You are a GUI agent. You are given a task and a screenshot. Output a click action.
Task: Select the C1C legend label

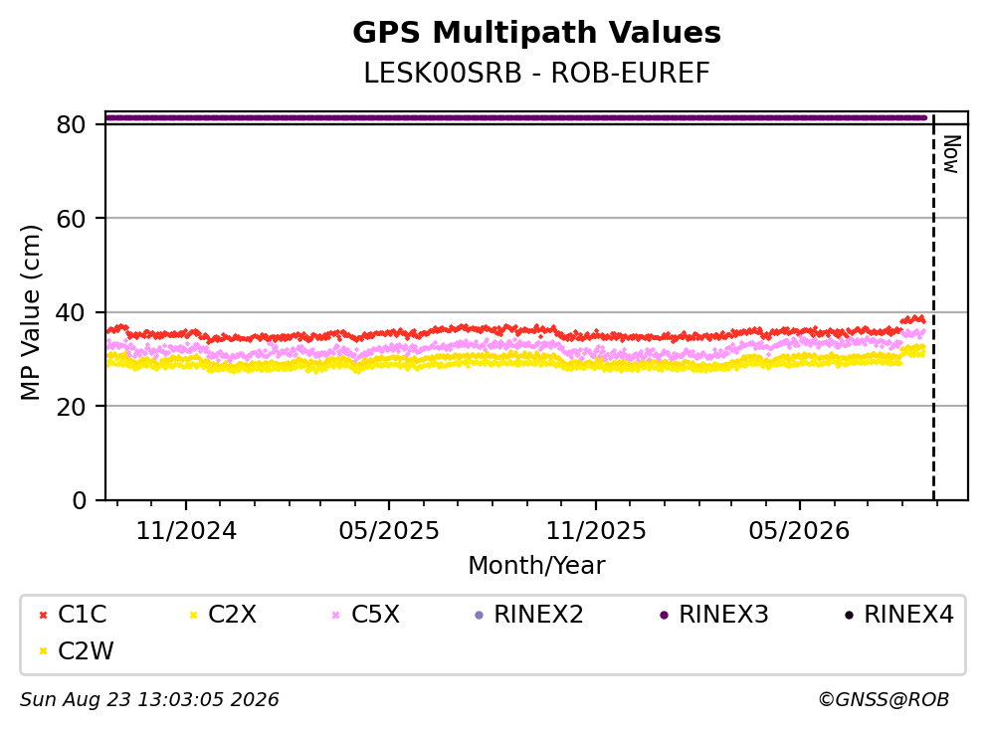(x=82, y=615)
